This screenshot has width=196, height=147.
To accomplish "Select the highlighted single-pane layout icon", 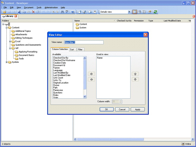I will coord(135,12).
